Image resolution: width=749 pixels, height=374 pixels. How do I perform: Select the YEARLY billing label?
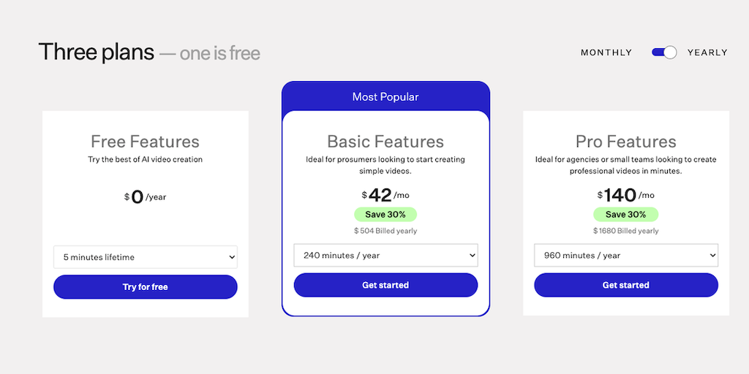(x=707, y=53)
